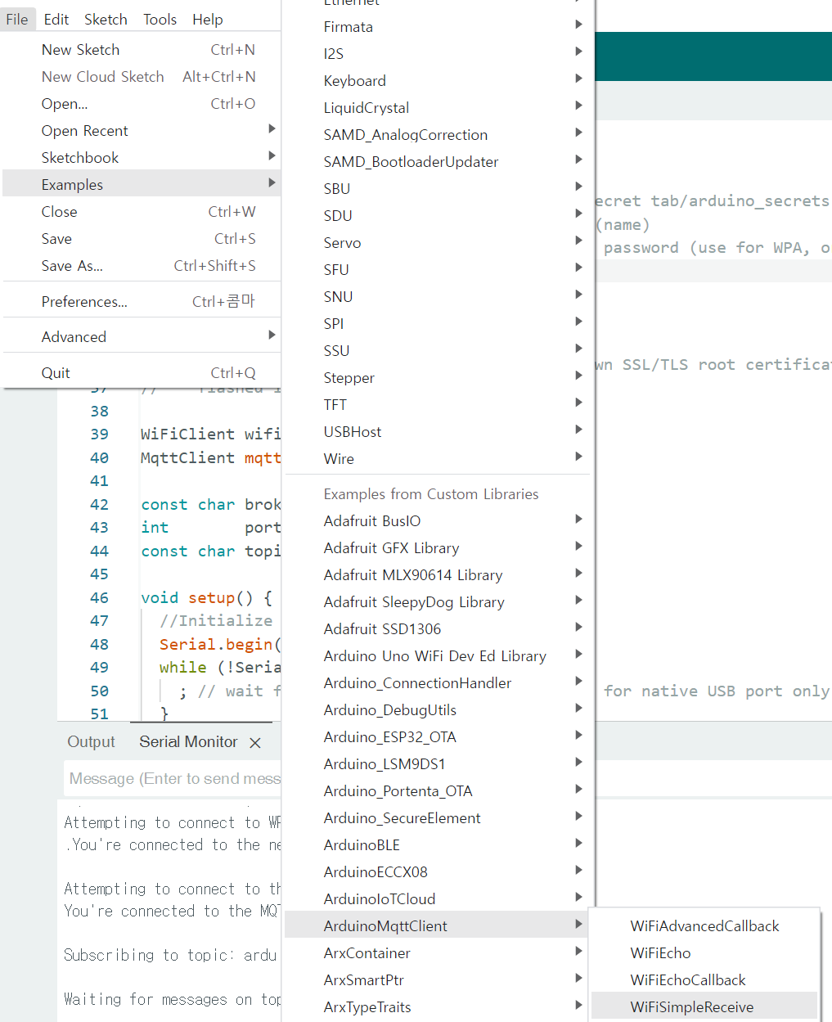
Task: Open the Help menu
Action: point(207,19)
